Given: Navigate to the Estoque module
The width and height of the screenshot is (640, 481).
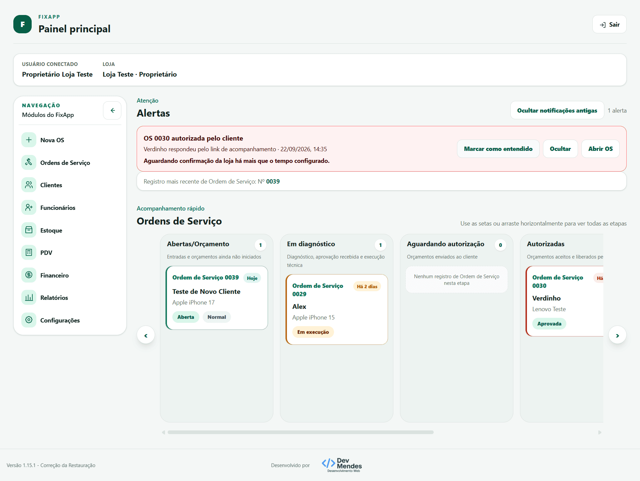Looking at the screenshot, I should (70, 230).
